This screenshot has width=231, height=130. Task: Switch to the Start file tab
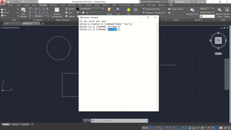tap(6, 23)
